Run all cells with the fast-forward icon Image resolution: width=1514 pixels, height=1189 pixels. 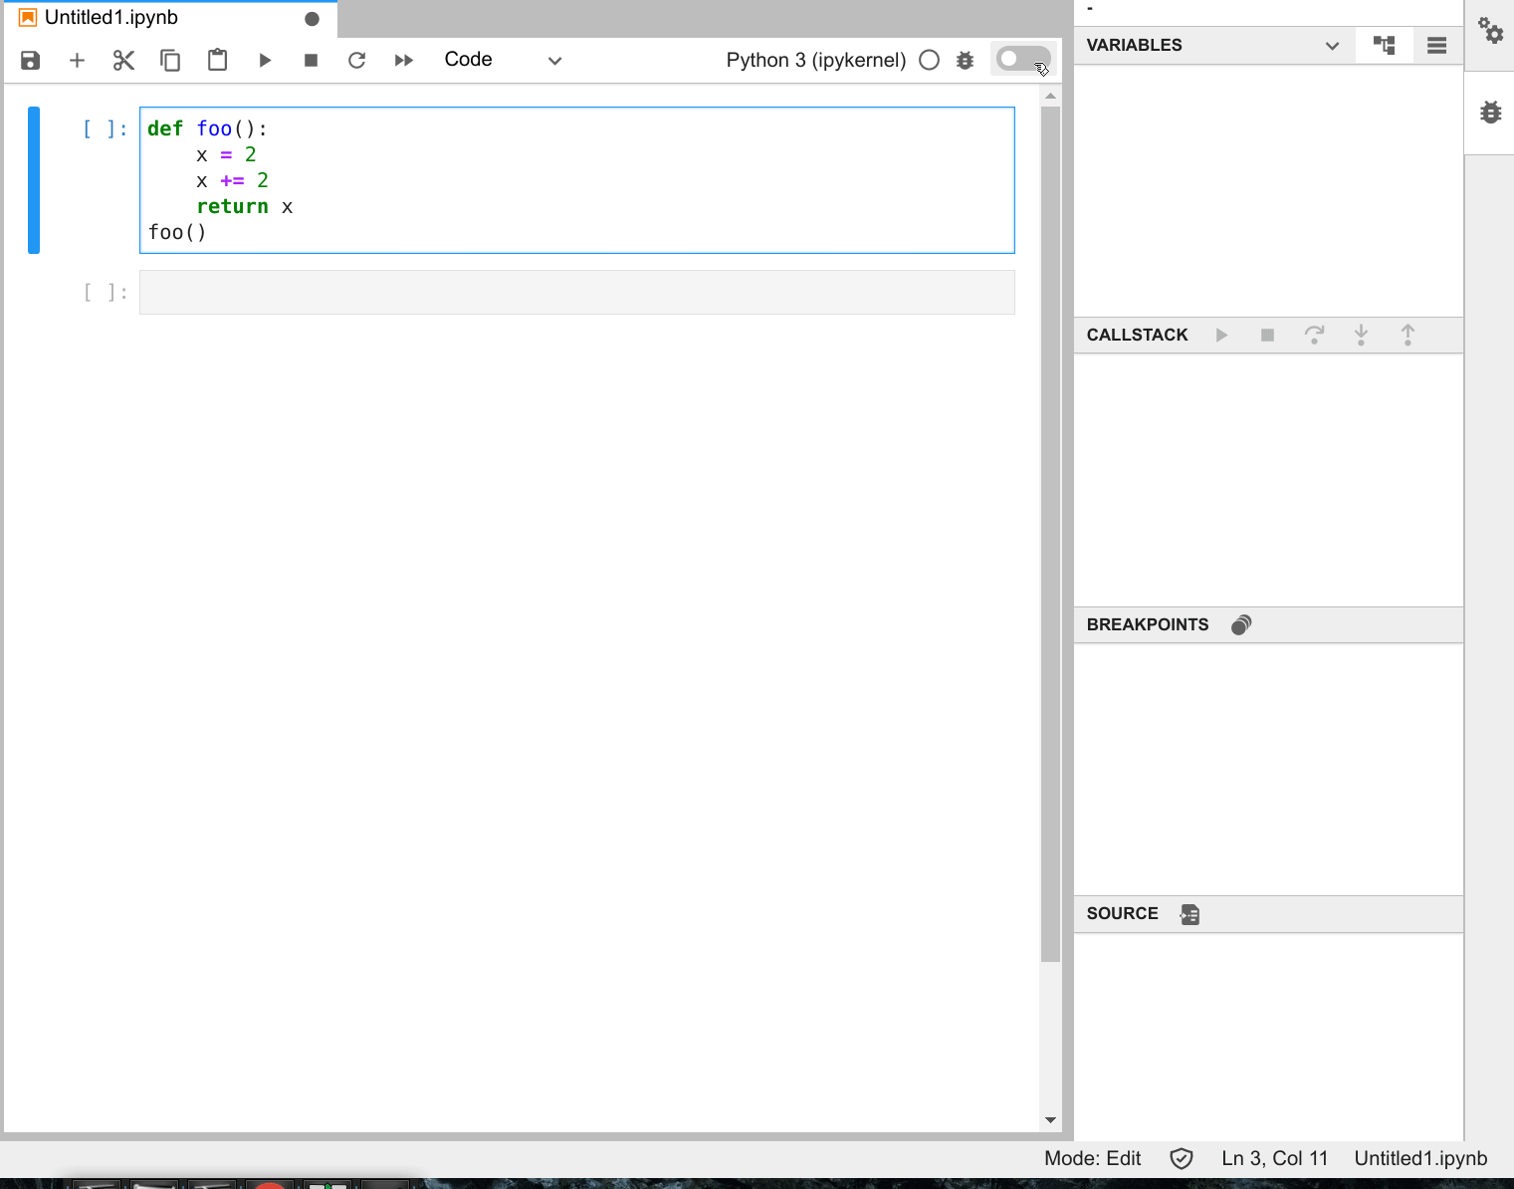[403, 60]
